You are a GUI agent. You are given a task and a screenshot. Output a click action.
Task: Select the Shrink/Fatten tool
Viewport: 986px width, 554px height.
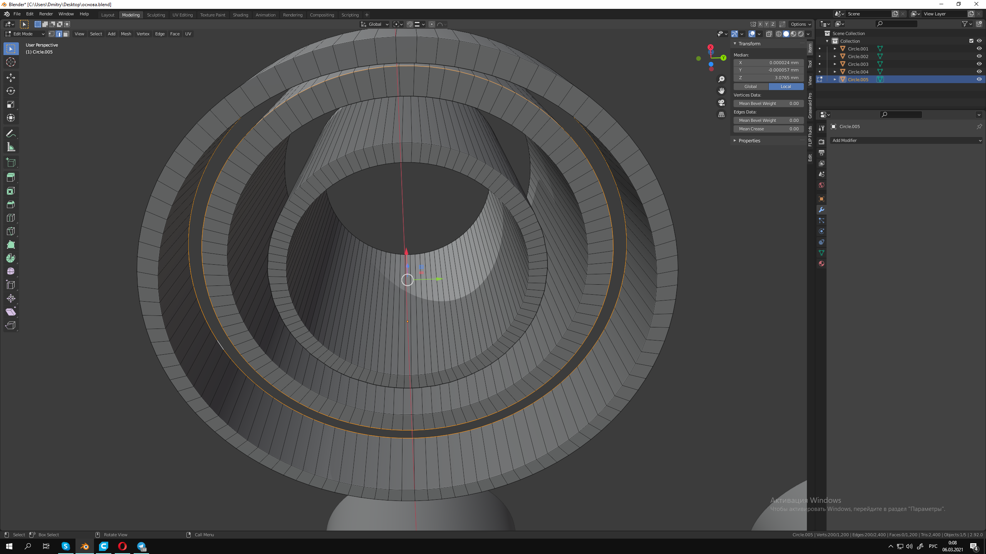coord(11,299)
